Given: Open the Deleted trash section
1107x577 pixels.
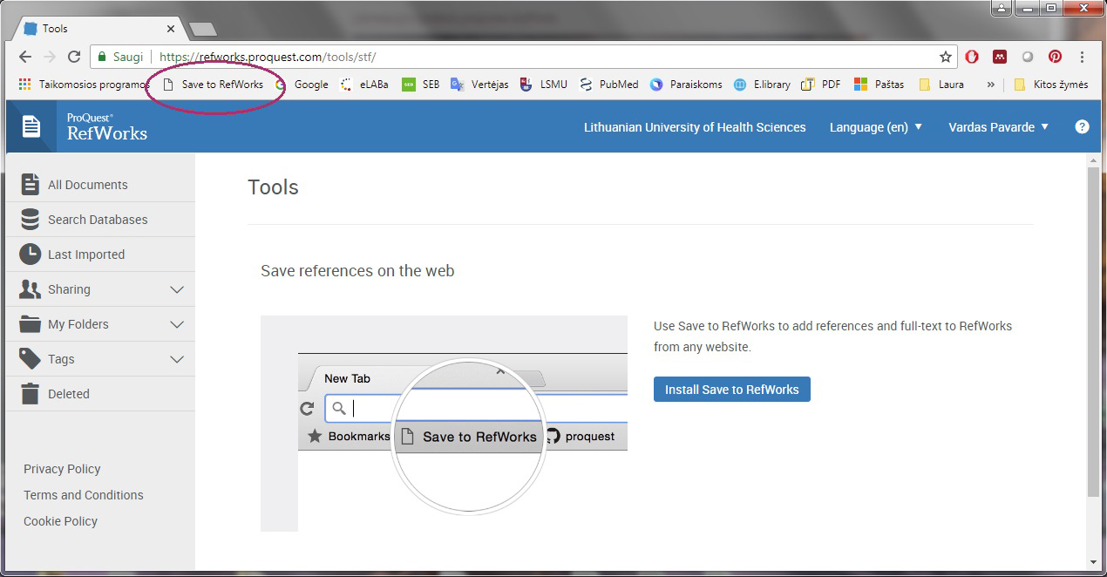Looking at the screenshot, I should point(68,394).
